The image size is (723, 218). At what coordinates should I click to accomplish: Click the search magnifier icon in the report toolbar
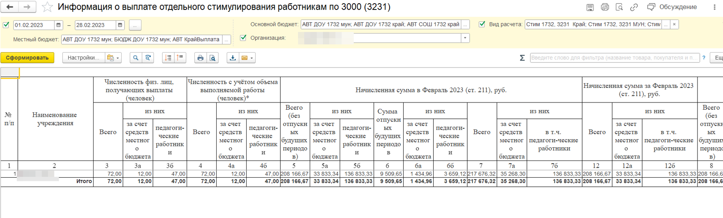click(x=135, y=58)
